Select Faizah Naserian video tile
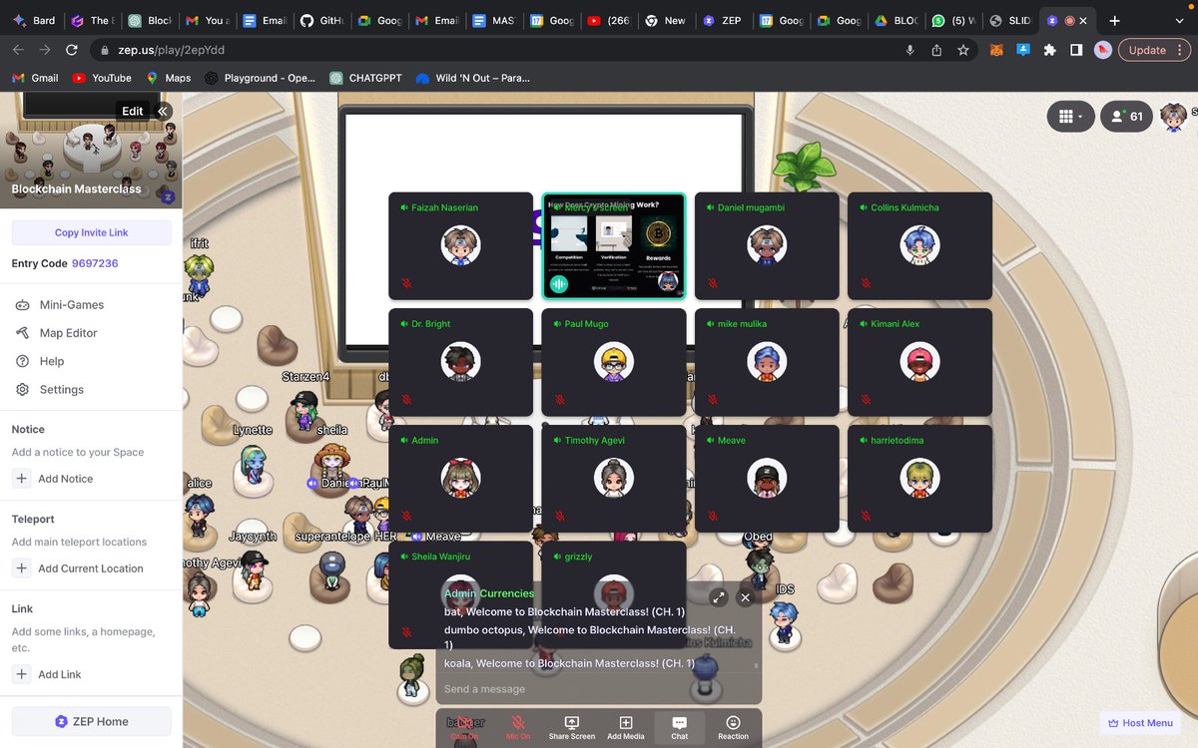Image resolution: width=1198 pixels, height=748 pixels. tap(460, 245)
